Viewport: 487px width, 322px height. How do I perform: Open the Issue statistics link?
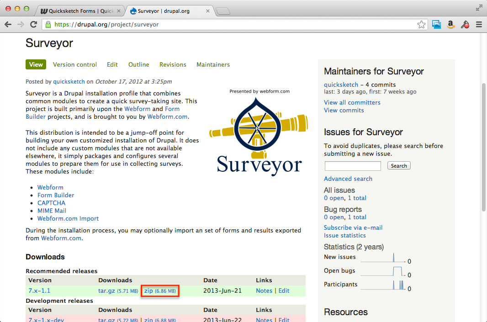(345, 235)
